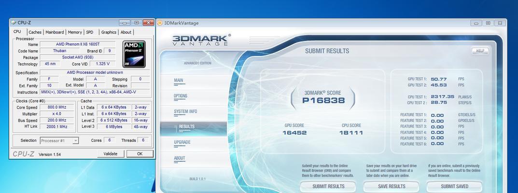Click the CPU-Z title bar icon
Image resolution: width=518 pixels, height=193 pixels.
pyautogui.click(x=13, y=23)
